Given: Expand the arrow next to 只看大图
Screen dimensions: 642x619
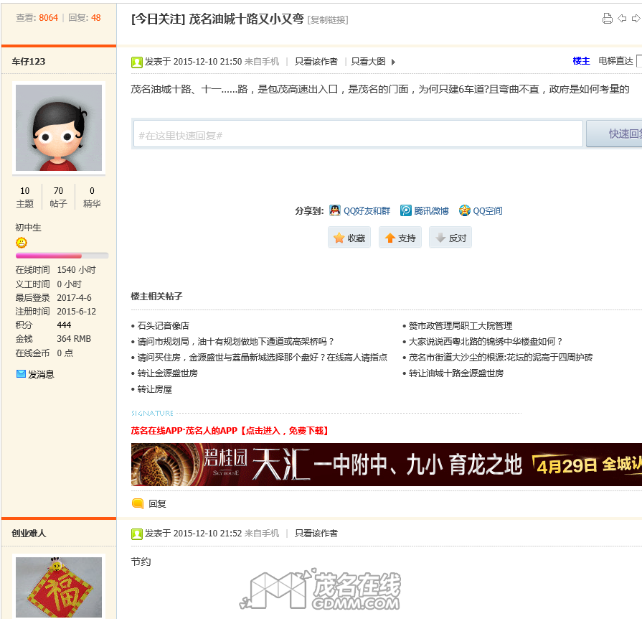Looking at the screenshot, I should click(394, 62).
